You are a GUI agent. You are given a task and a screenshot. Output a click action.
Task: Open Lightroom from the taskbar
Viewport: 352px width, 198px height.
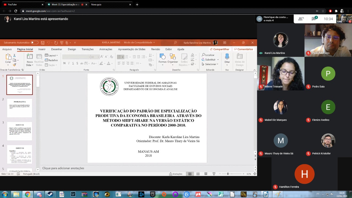point(73,194)
